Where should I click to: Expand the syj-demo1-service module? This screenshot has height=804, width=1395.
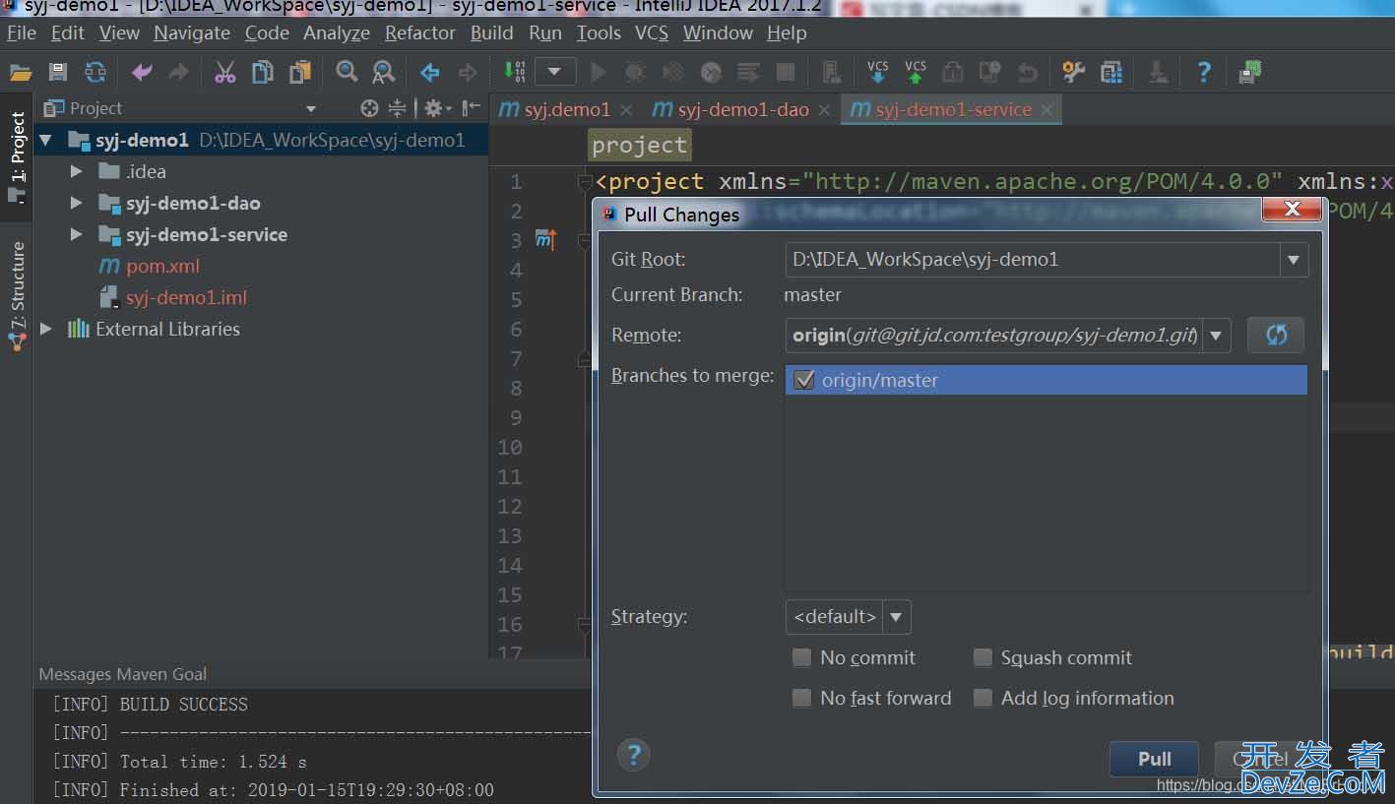pos(76,234)
